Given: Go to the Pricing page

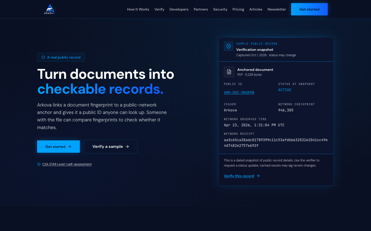Looking at the screenshot, I should click(x=238, y=9).
